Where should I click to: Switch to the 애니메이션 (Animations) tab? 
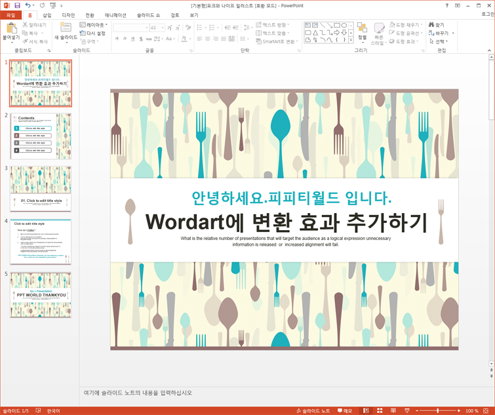tap(115, 15)
